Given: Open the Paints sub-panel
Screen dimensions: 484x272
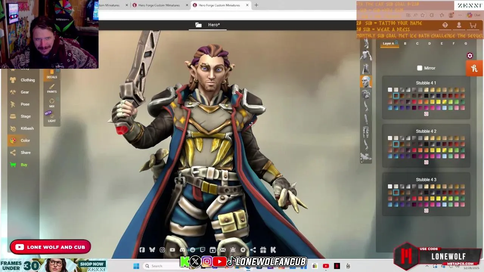Looking at the screenshot, I should [x=52, y=89].
